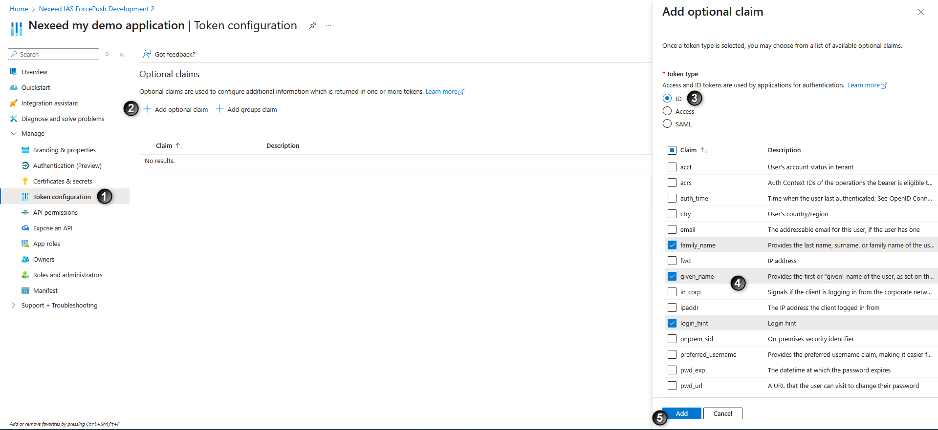Viewport: 938px width, 430px height.
Task: Click the Diagnose and solve problems wrench icon
Action: [13, 119]
